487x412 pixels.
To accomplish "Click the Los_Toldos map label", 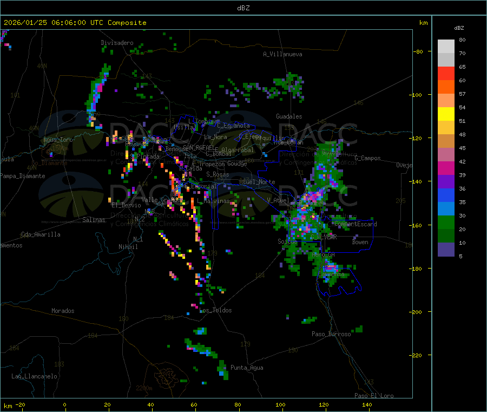I will pos(215,310).
